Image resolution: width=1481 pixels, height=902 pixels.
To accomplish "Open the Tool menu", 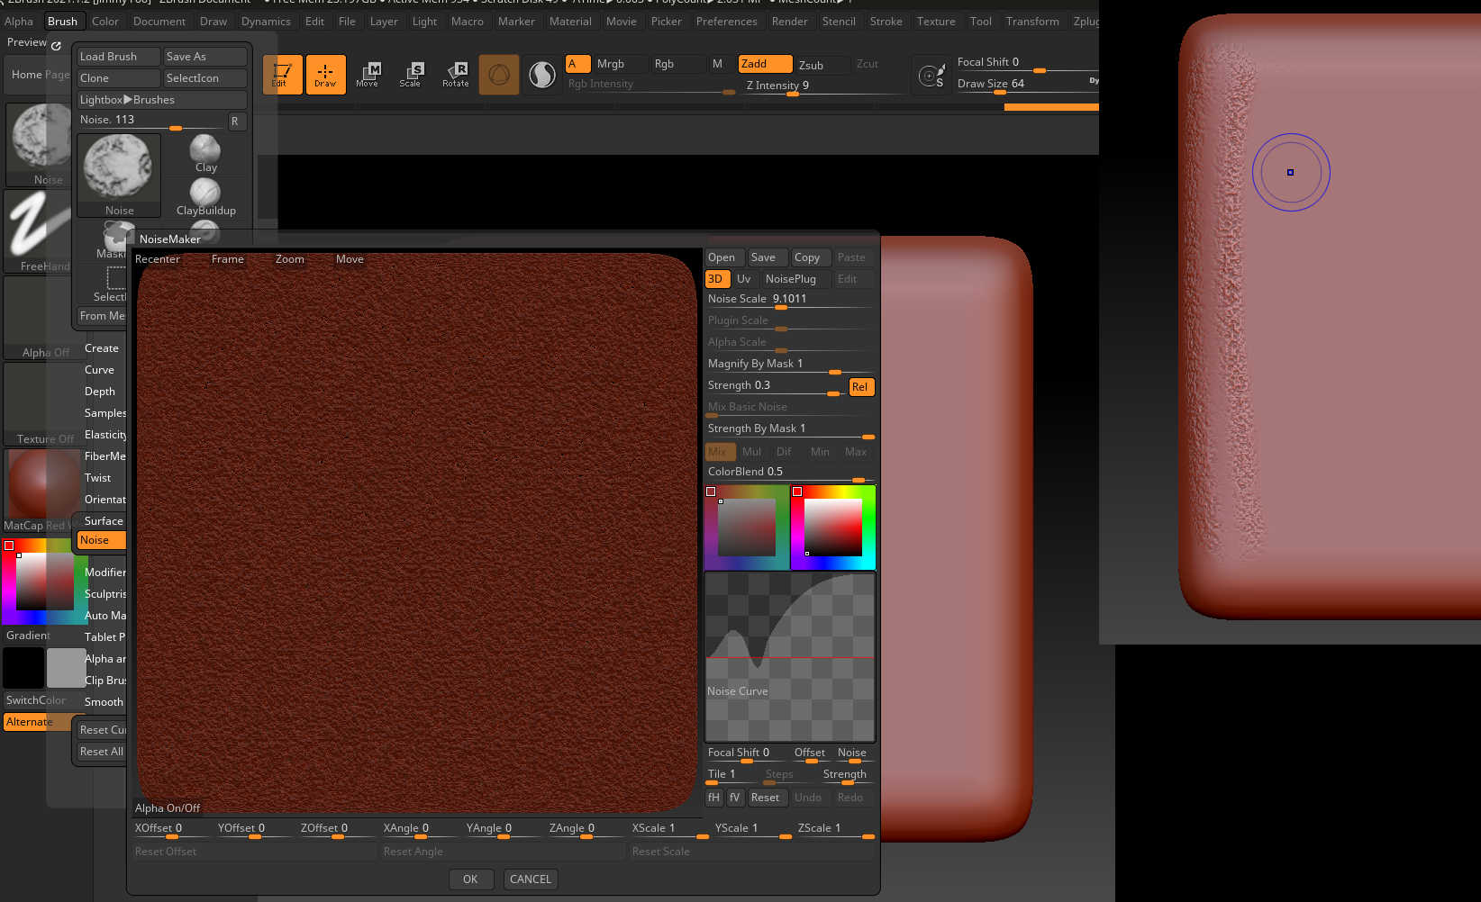I will [x=981, y=22].
